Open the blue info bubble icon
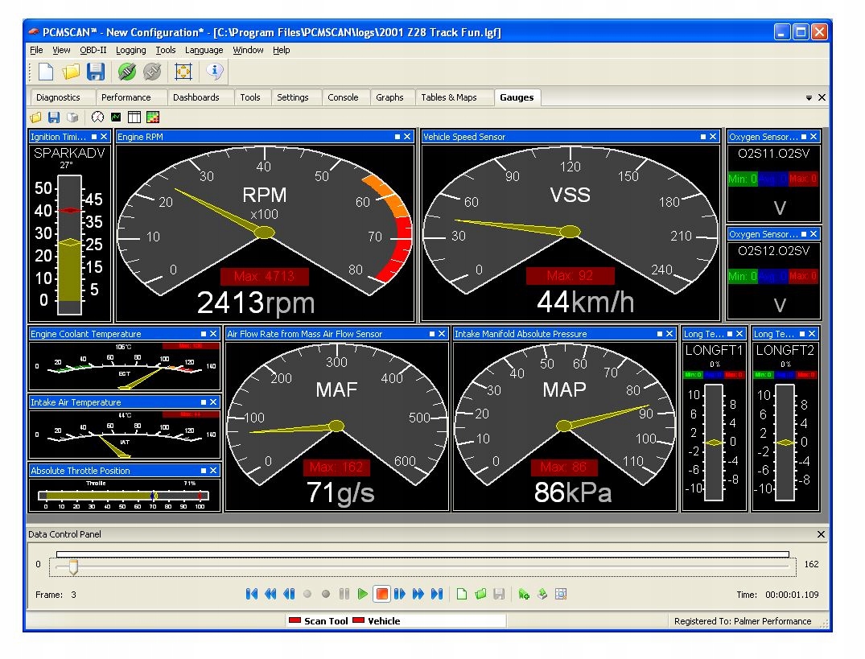Viewport: 865px width, 659px height. click(x=214, y=72)
